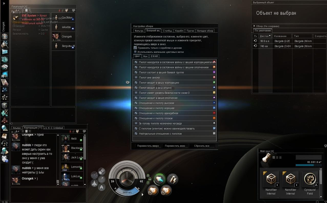Open the 'Фильтр' settings tab
This screenshot has height=203, width=327.
click(139, 31)
